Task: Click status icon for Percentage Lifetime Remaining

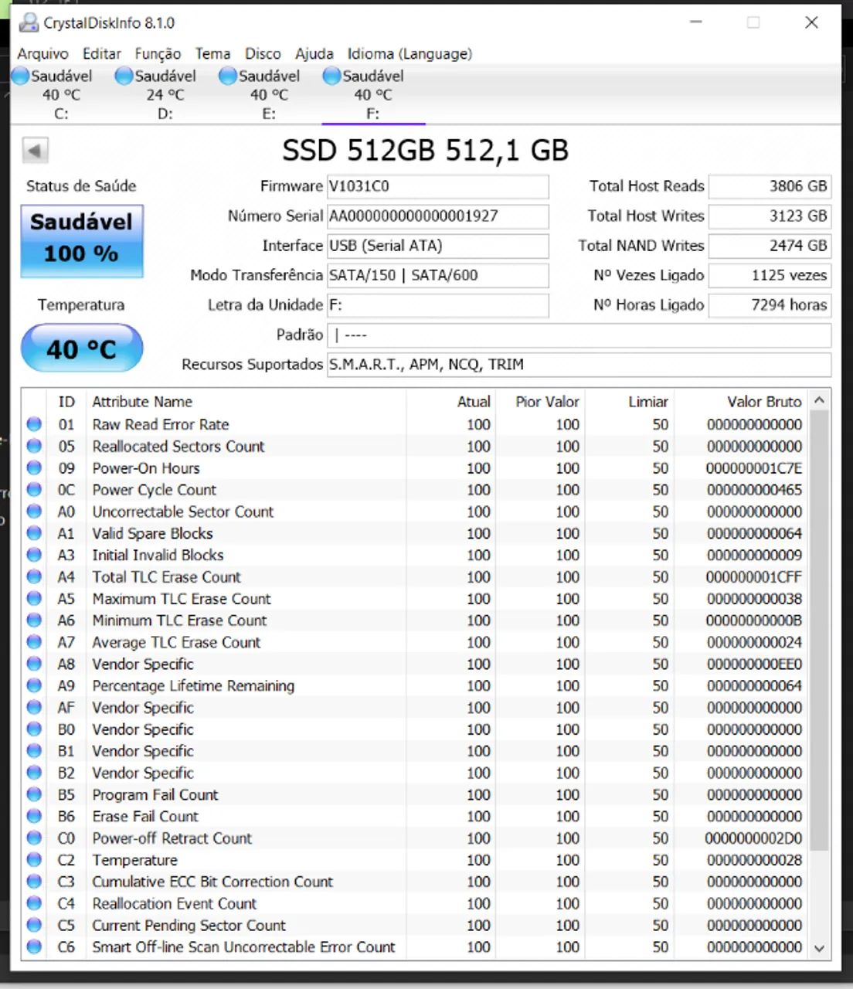Action: [x=34, y=685]
